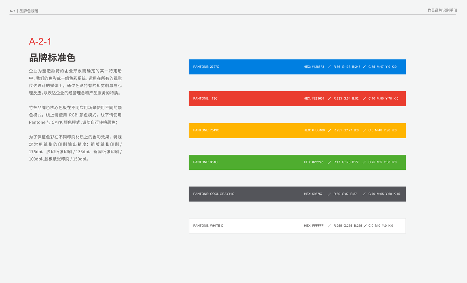Click the blue PANTONE 2727C color bar

point(297,67)
